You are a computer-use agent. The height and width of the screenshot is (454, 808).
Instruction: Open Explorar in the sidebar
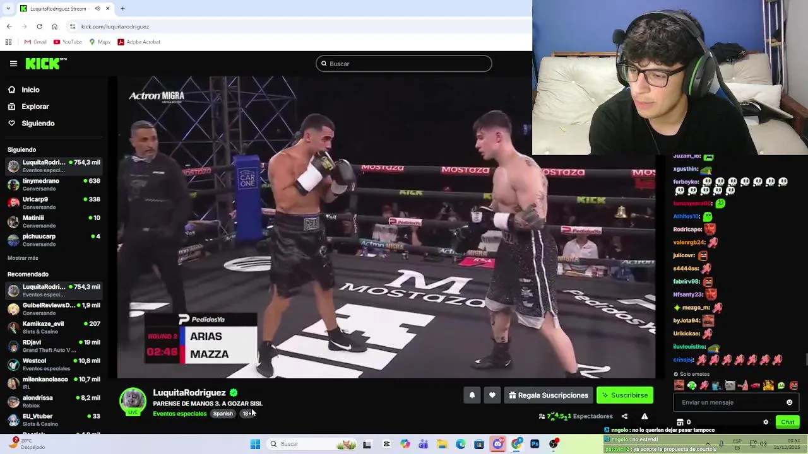(35, 107)
